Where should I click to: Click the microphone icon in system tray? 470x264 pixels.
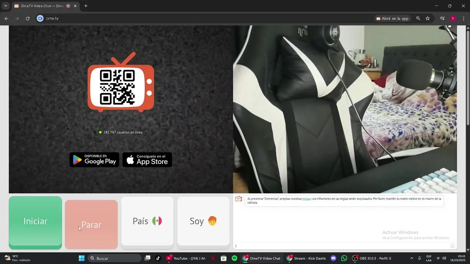click(420, 258)
